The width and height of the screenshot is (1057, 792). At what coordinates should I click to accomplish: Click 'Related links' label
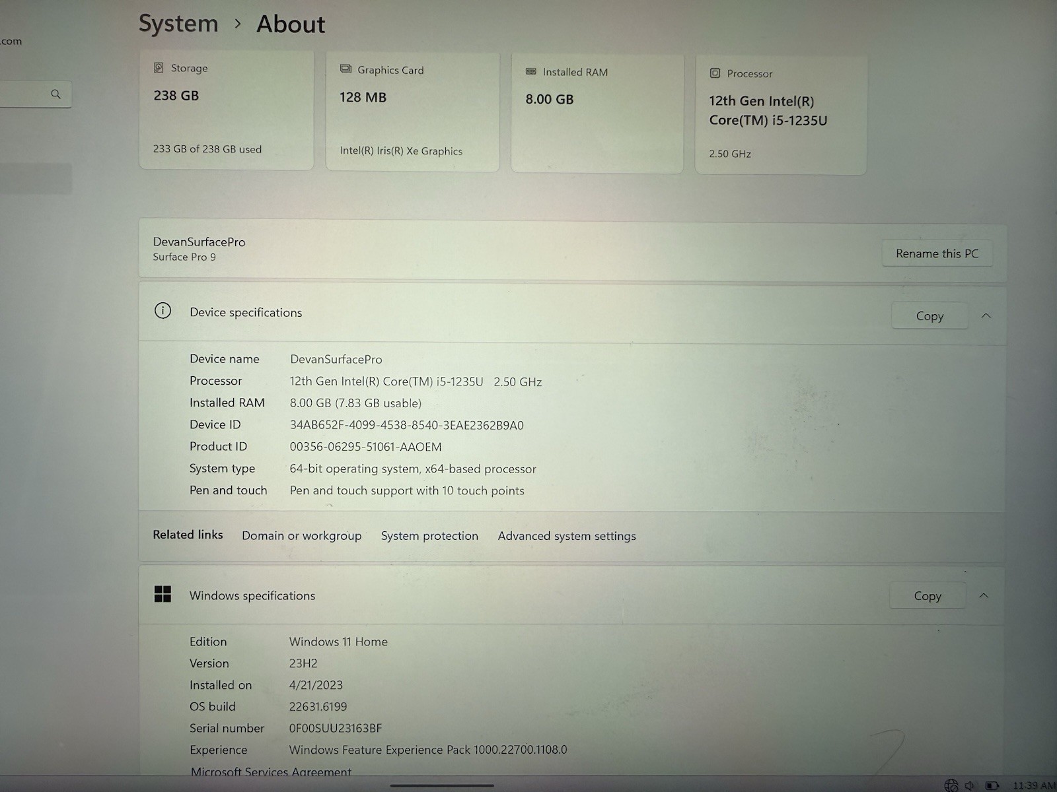click(x=188, y=535)
